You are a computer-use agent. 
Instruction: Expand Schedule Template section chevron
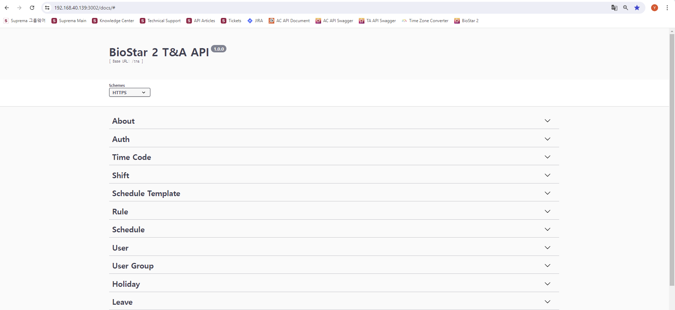pyautogui.click(x=548, y=193)
